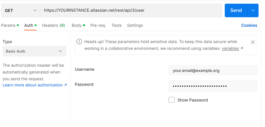Click arrow icon after Learn more about authorization
This screenshot has height=127, width=265.
click(x=66, y=85)
